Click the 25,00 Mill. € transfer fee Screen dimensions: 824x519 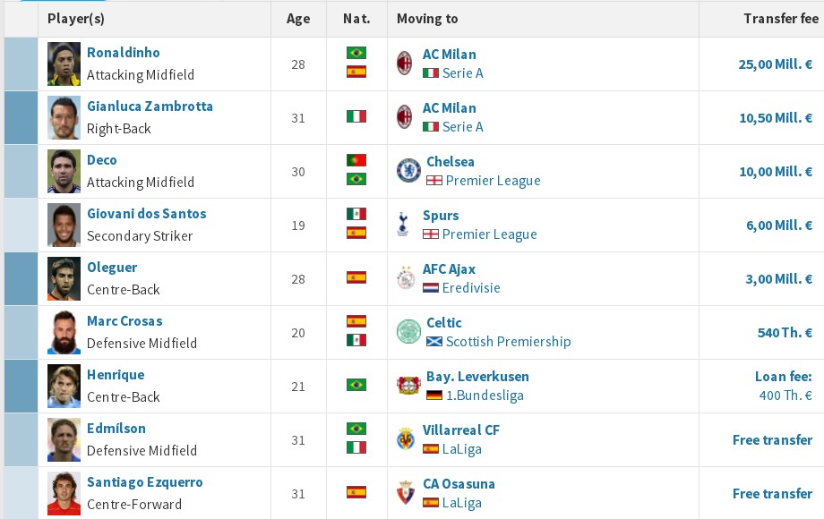pos(776,64)
